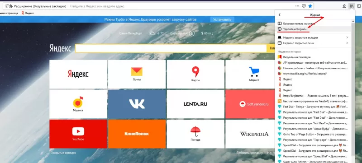This screenshot has height=163, width=362.
Task: Open Go to Top of Page Button entry
Action: (313, 134)
